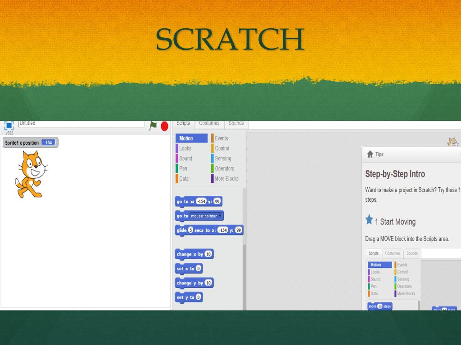Viewport: 461px width, 345px height.
Task: Click the project title field 'Untitled'
Action: click(81, 124)
